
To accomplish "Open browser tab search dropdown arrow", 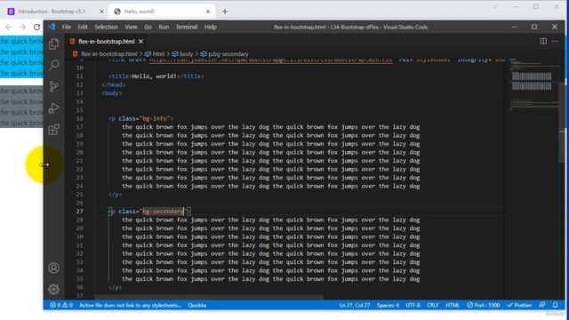I will tap(494, 7).
